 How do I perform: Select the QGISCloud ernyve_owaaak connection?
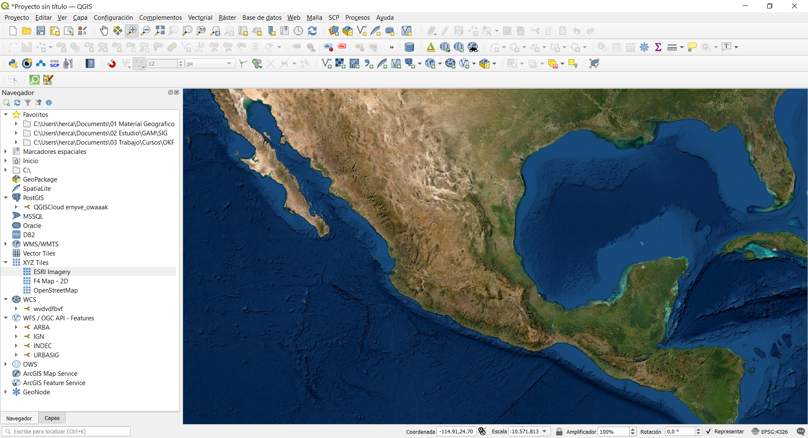71,207
